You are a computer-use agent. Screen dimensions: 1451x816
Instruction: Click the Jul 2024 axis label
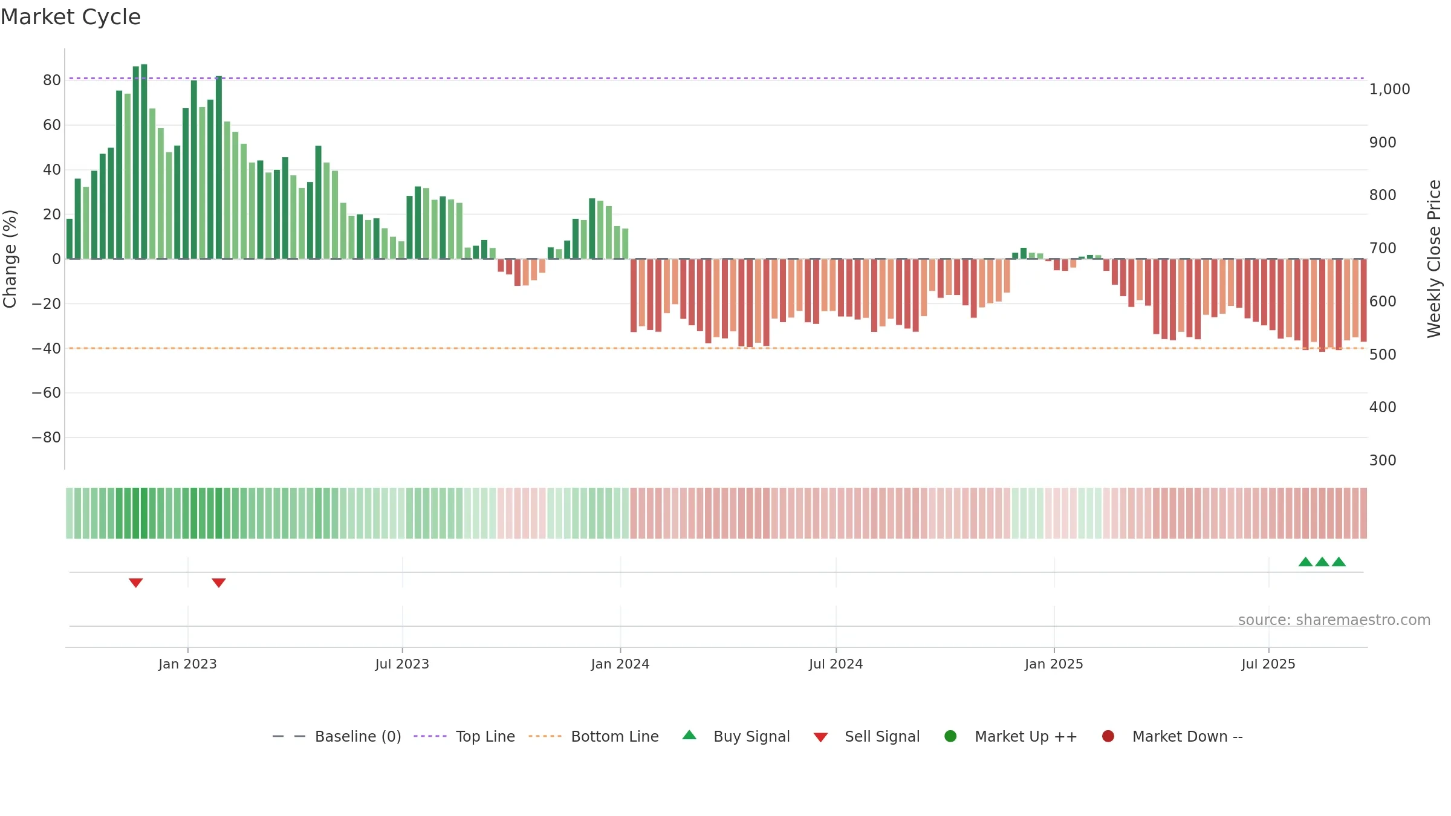point(836,664)
